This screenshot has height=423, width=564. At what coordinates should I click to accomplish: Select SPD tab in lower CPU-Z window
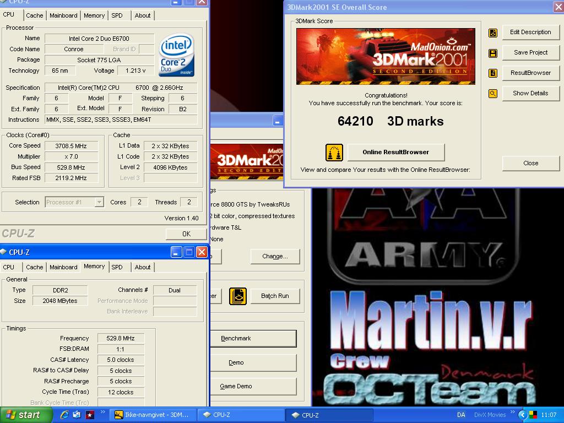117,267
